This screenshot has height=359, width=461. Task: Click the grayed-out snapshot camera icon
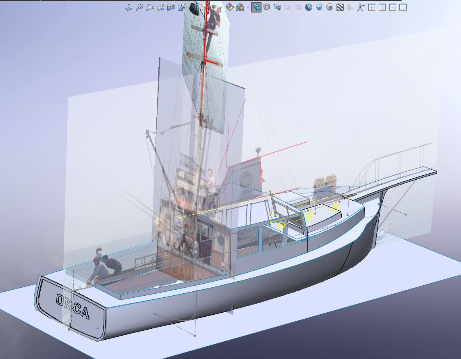(x=298, y=7)
